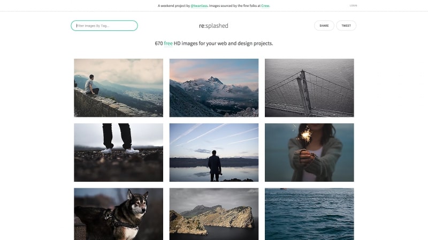Viewport: 428px width, 240px height.
Task: Click the 670 free HD images tagline
Action: pos(213,43)
